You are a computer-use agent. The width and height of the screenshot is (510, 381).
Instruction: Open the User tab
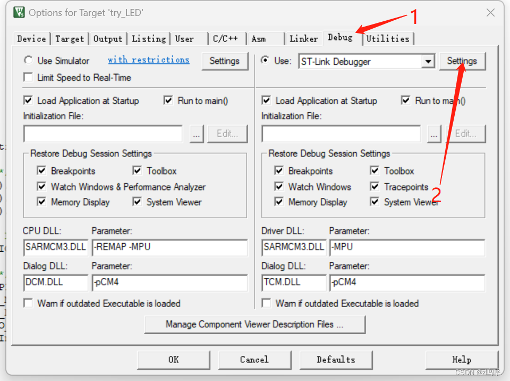pos(189,39)
